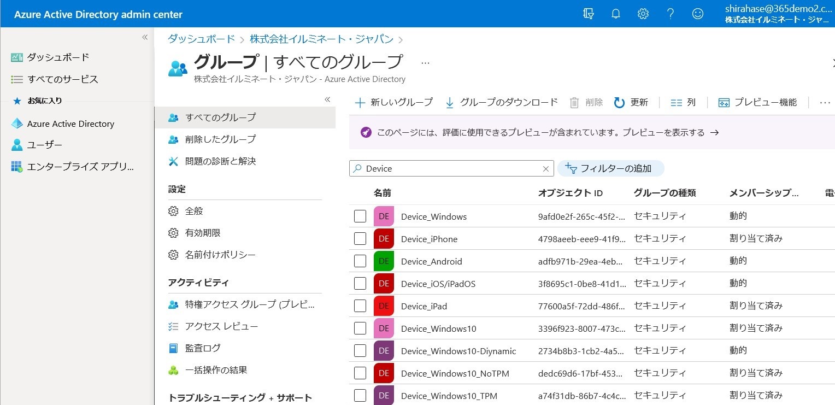Click the DE avatar of Device_Windows
The width and height of the screenshot is (835, 405).
tap(384, 216)
